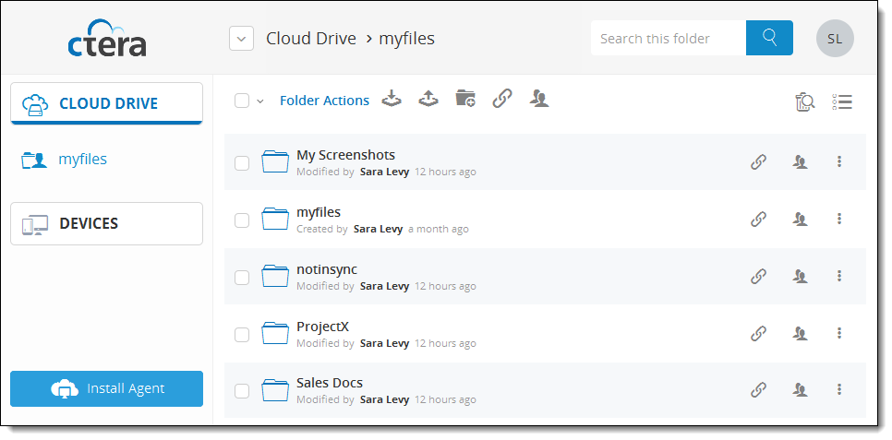Open the toolbar collaborate users icon

click(x=539, y=99)
